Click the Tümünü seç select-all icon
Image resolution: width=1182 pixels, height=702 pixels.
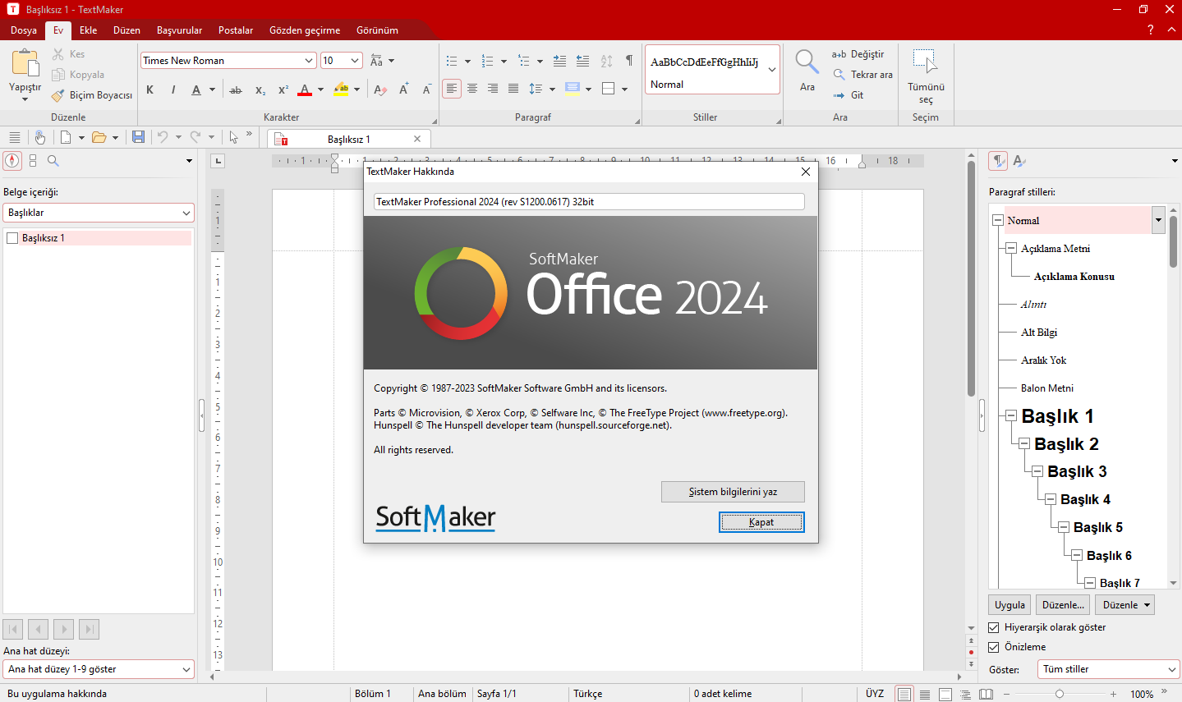point(925,62)
